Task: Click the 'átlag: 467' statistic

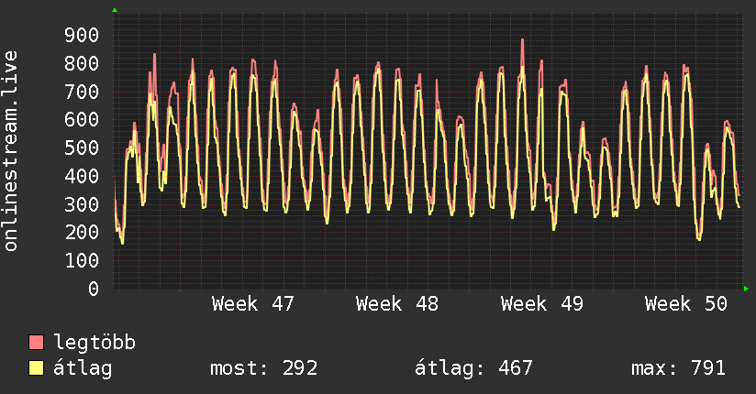Action: pyautogui.click(x=473, y=368)
